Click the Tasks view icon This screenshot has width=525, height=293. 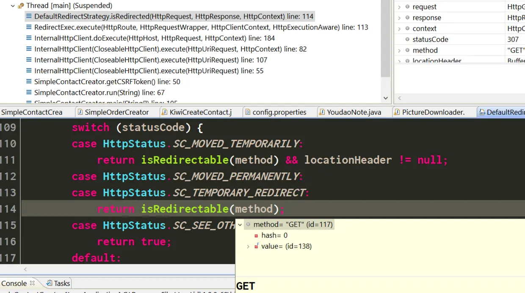click(49, 283)
